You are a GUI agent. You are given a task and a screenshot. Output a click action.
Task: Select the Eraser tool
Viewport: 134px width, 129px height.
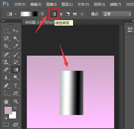pyautogui.click(x=6, y=70)
